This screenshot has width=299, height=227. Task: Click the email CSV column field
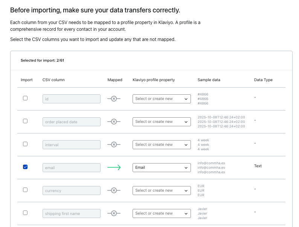point(72,168)
